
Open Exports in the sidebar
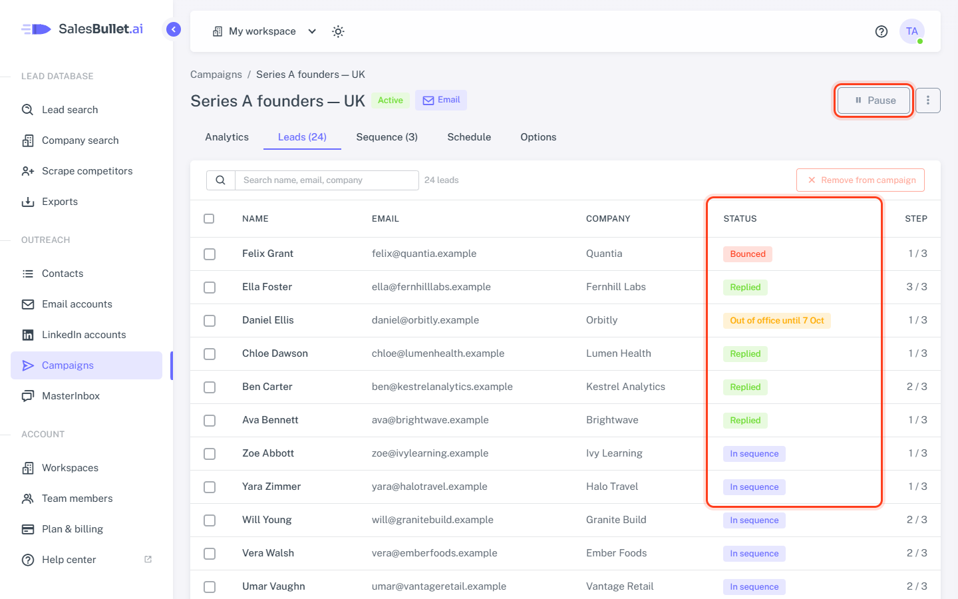(86, 202)
